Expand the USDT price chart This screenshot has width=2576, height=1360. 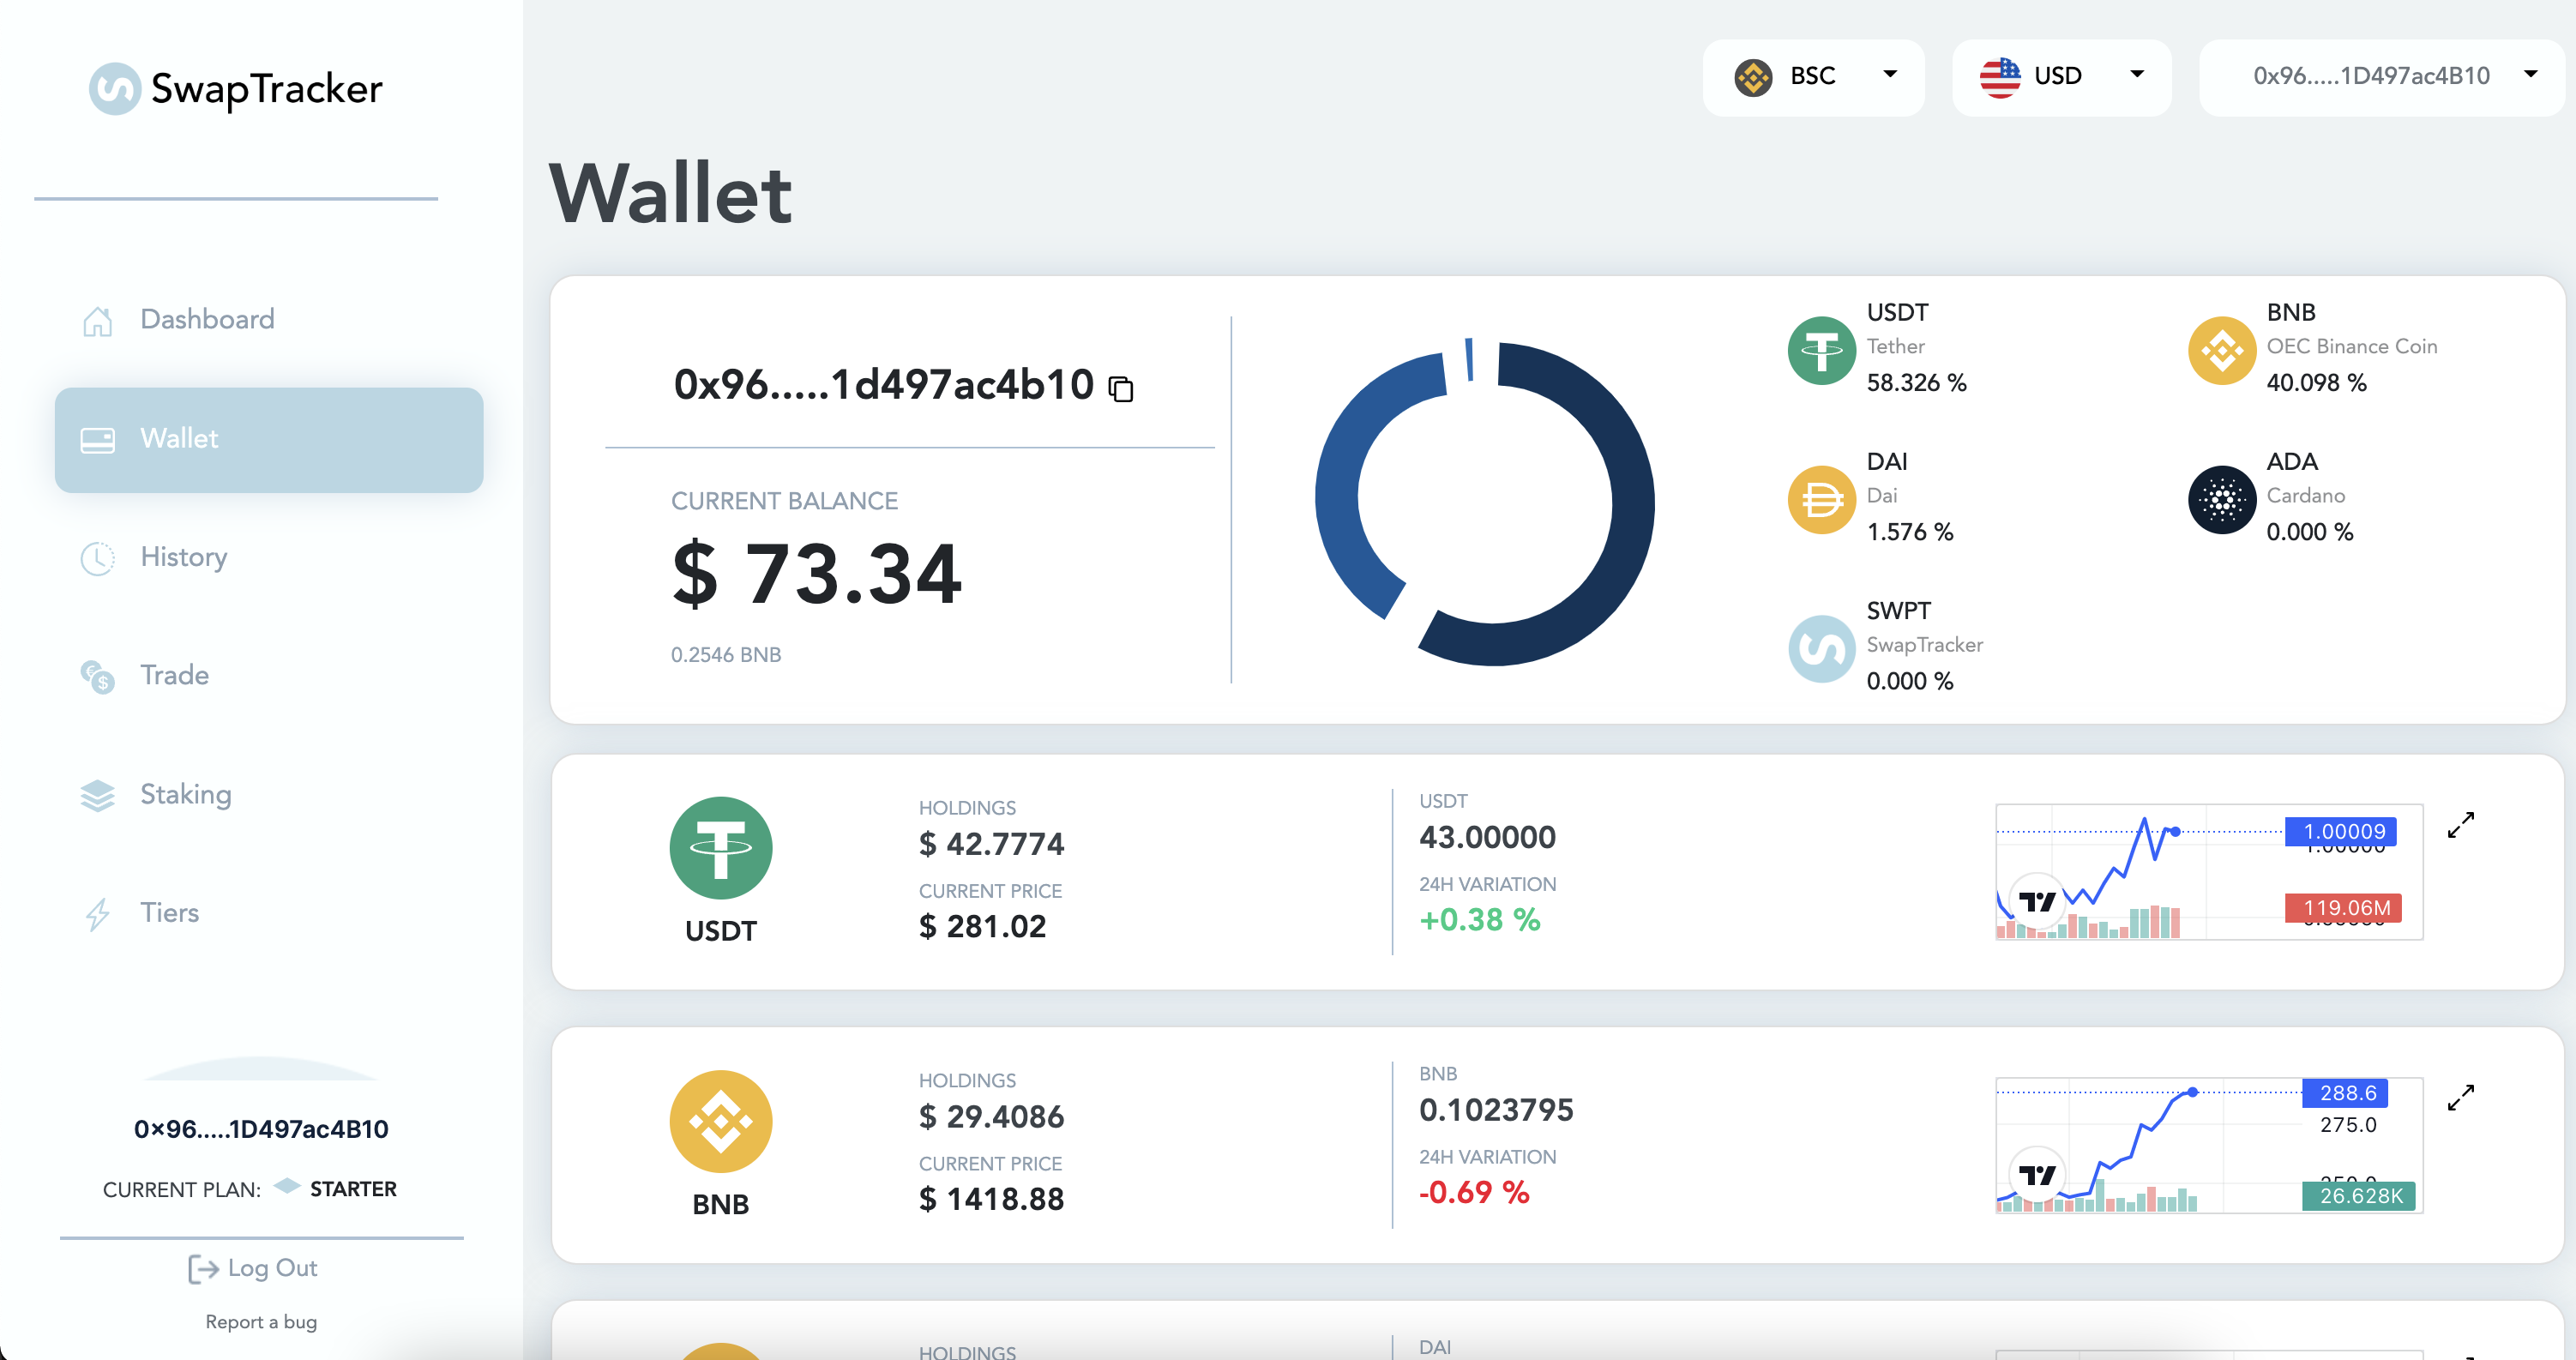(x=2460, y=825)
